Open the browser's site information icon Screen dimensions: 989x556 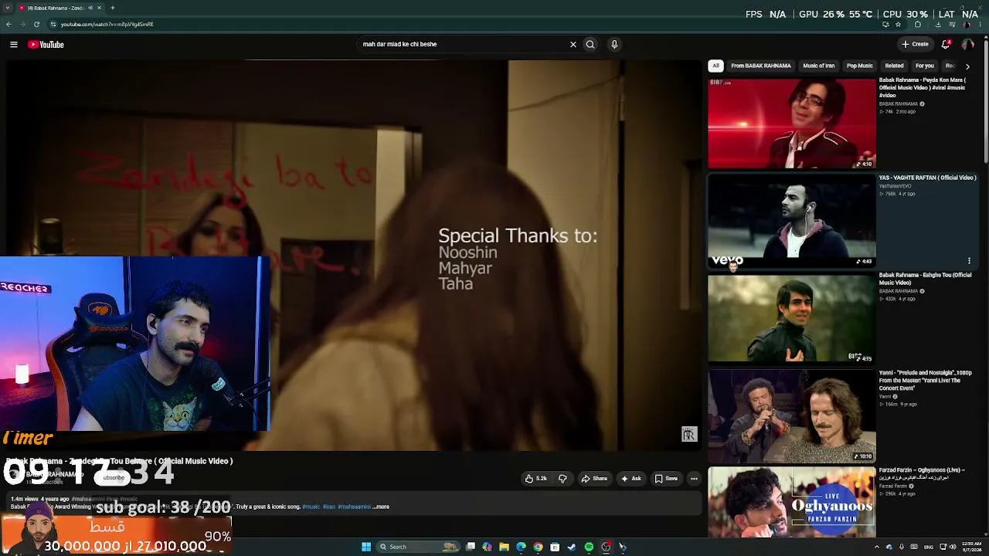tap(53, 25)
